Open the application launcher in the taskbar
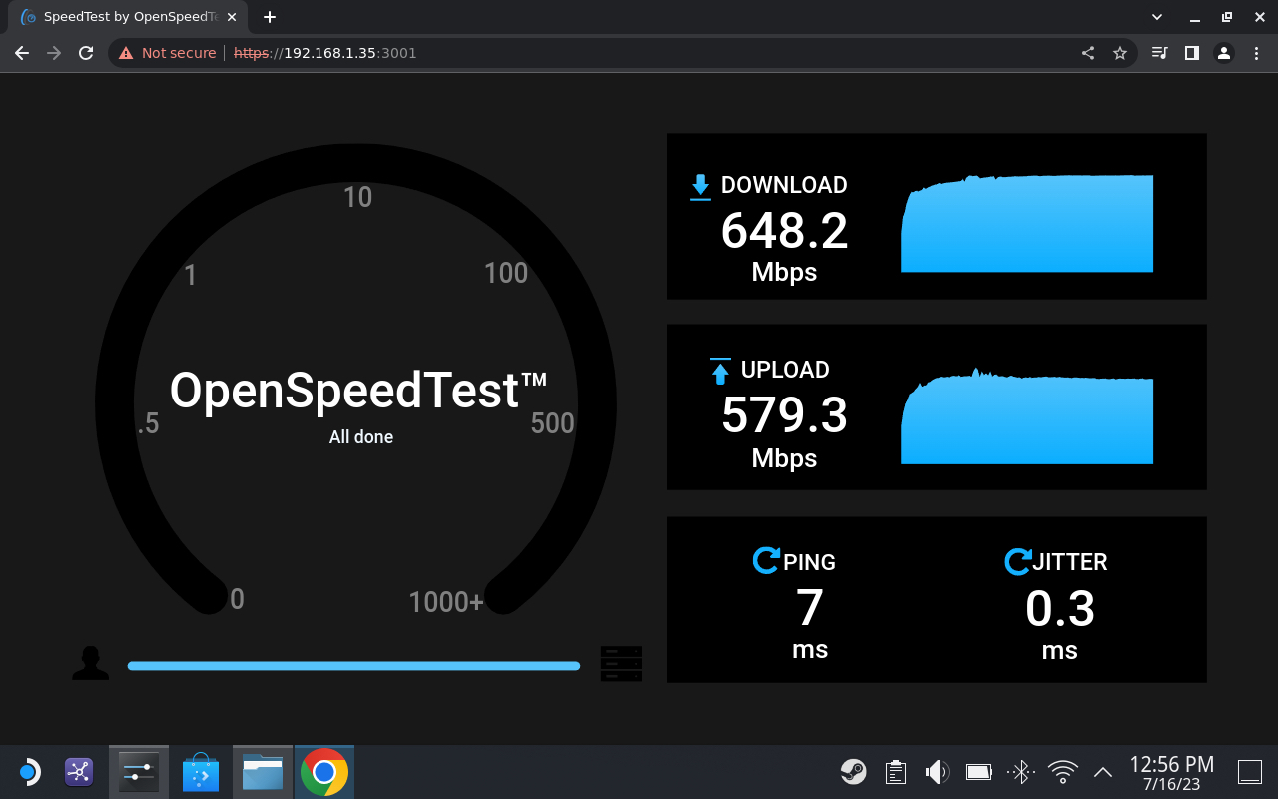This screenshot has height=799, width=1278. (29, 772)
